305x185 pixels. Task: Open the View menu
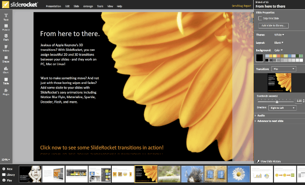pyautogui.click(x=110, y=6)
